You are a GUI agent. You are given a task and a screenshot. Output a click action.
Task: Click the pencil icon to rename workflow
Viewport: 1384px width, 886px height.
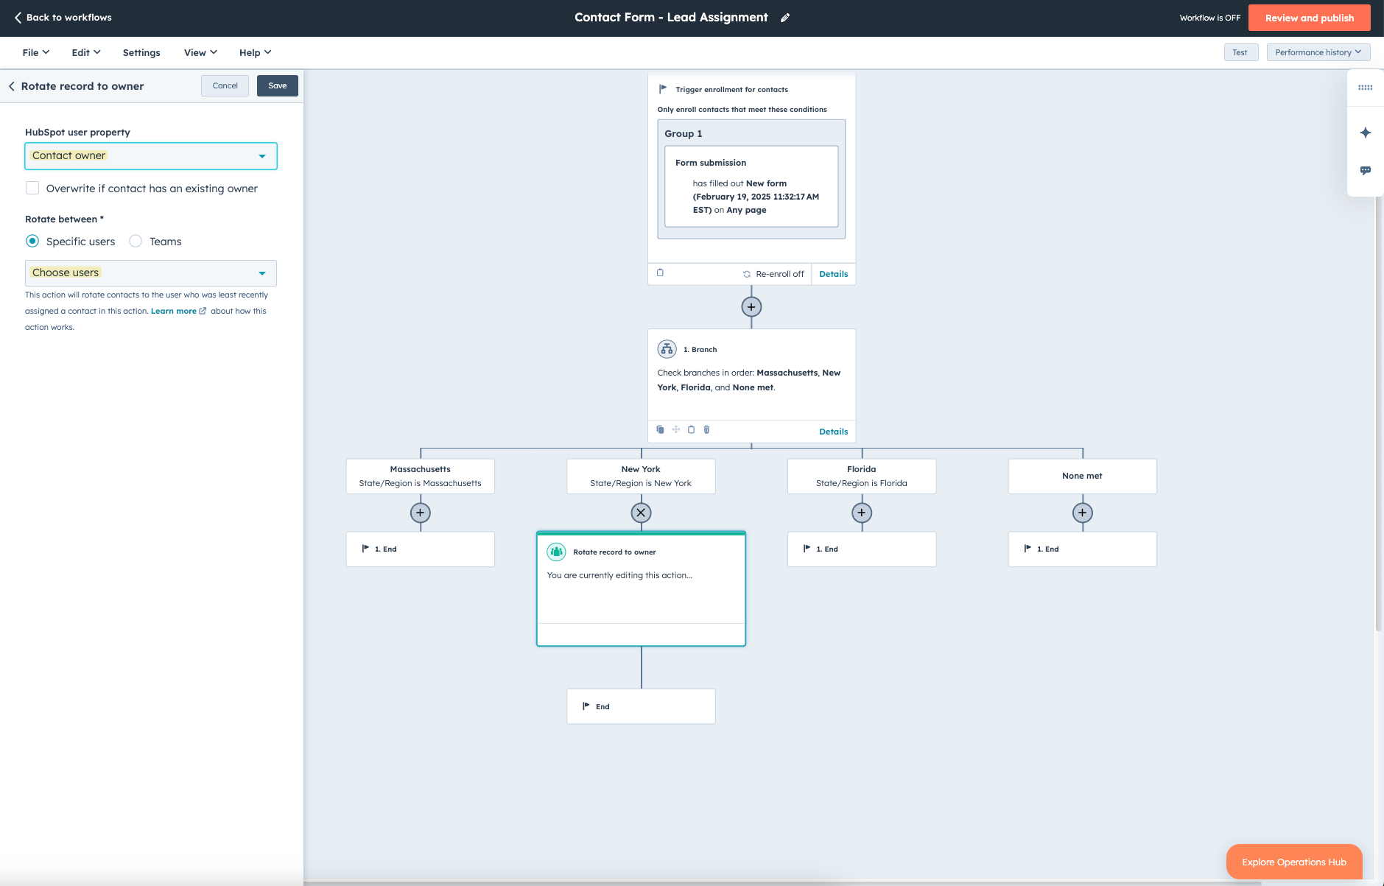(x=785, y=18)
